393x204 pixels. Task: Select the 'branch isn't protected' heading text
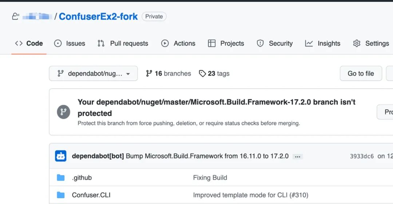pos(217,108)
